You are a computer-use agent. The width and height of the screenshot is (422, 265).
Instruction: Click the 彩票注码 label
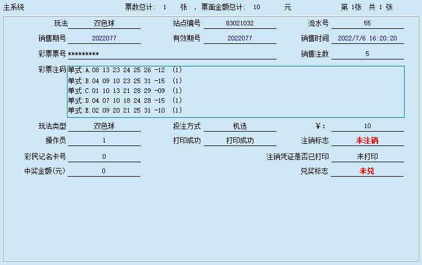click(52, 70)
